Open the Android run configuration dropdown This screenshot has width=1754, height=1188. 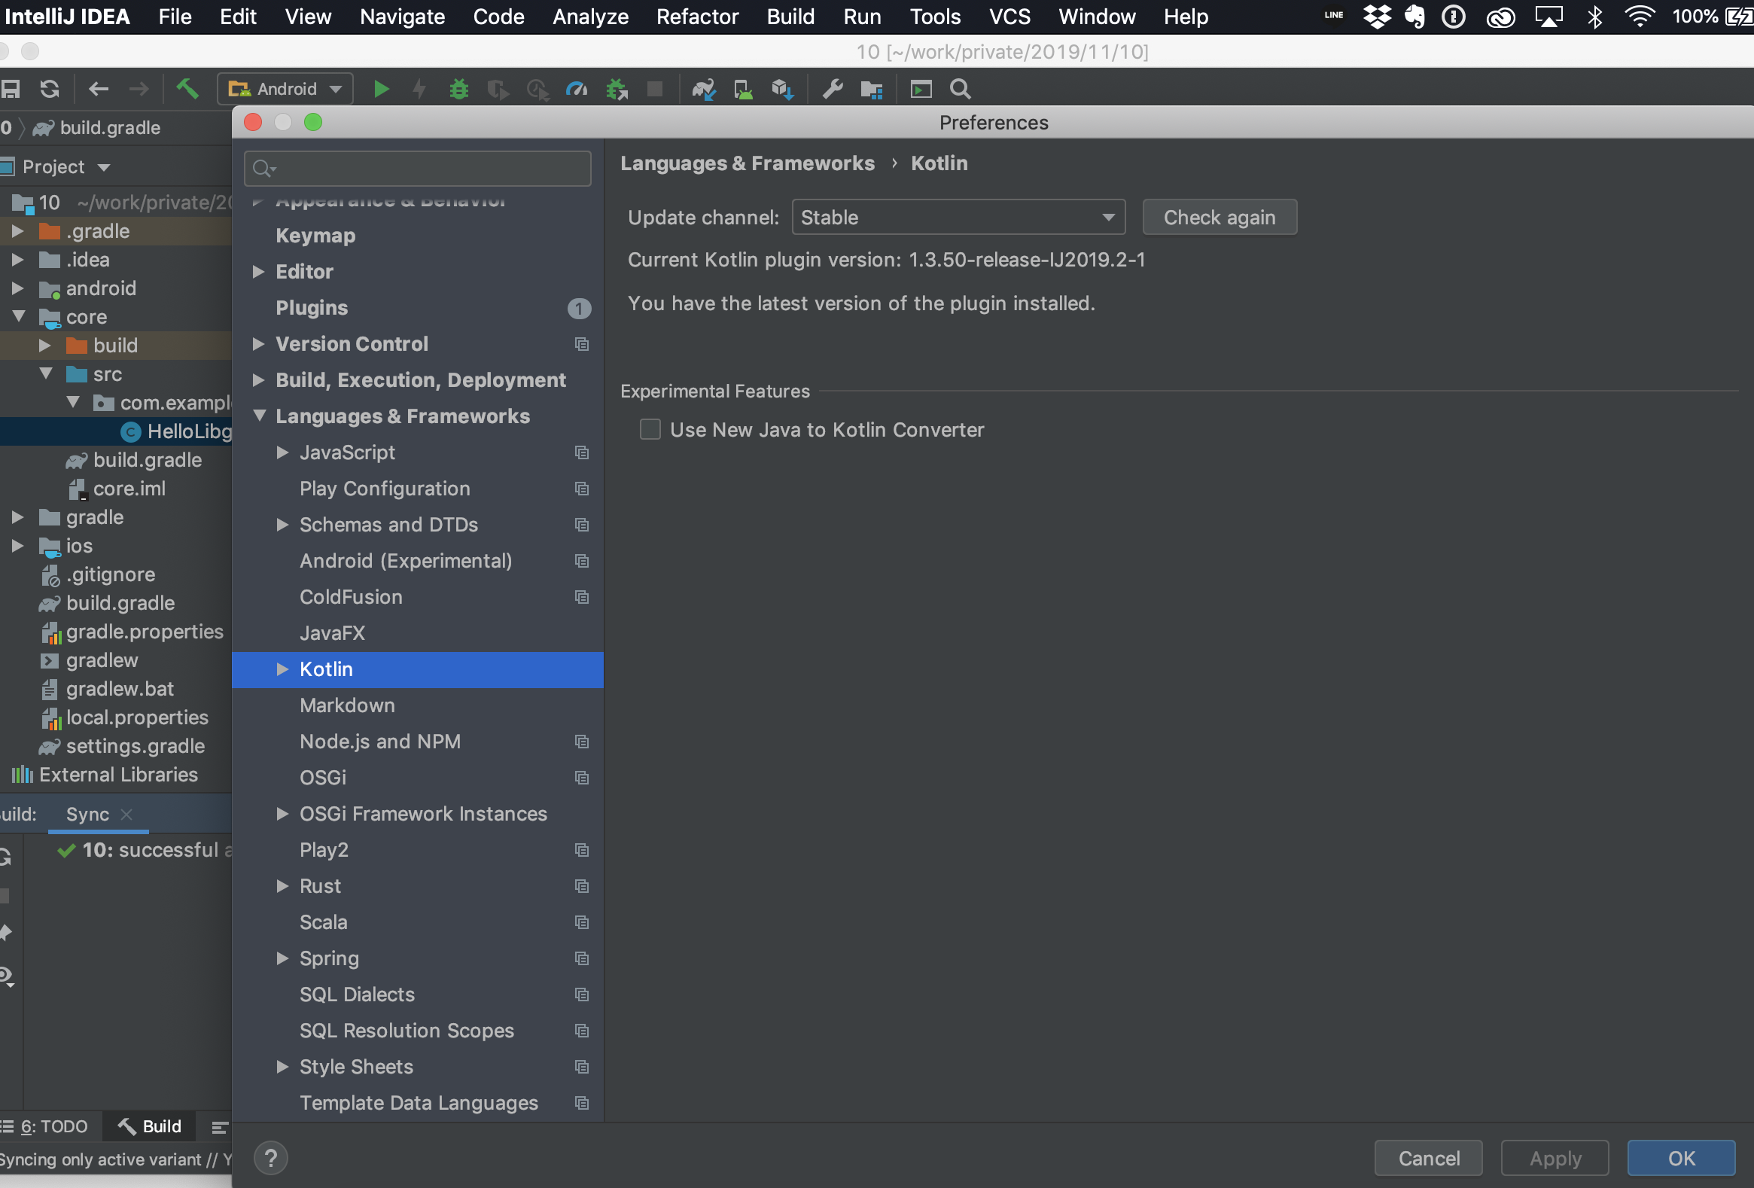coord(286,89)
